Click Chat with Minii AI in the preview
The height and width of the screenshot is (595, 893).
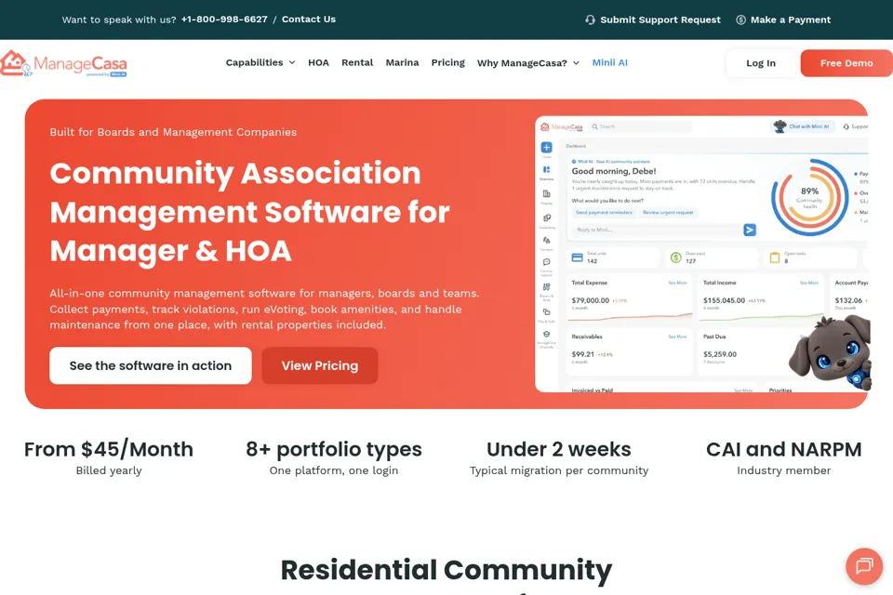(x=803, y=126)
